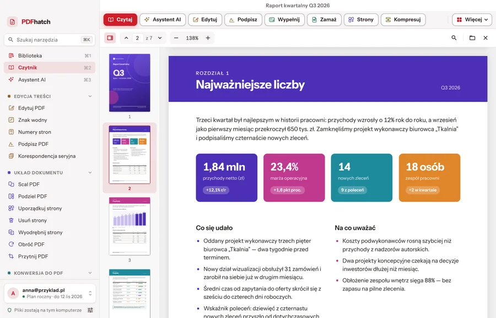
Task: Zoom in with the plus icon
Action: 208,38
